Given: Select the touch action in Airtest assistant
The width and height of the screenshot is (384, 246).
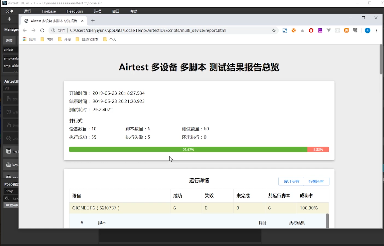Looking at the screenshot, I should pos(11,99).
